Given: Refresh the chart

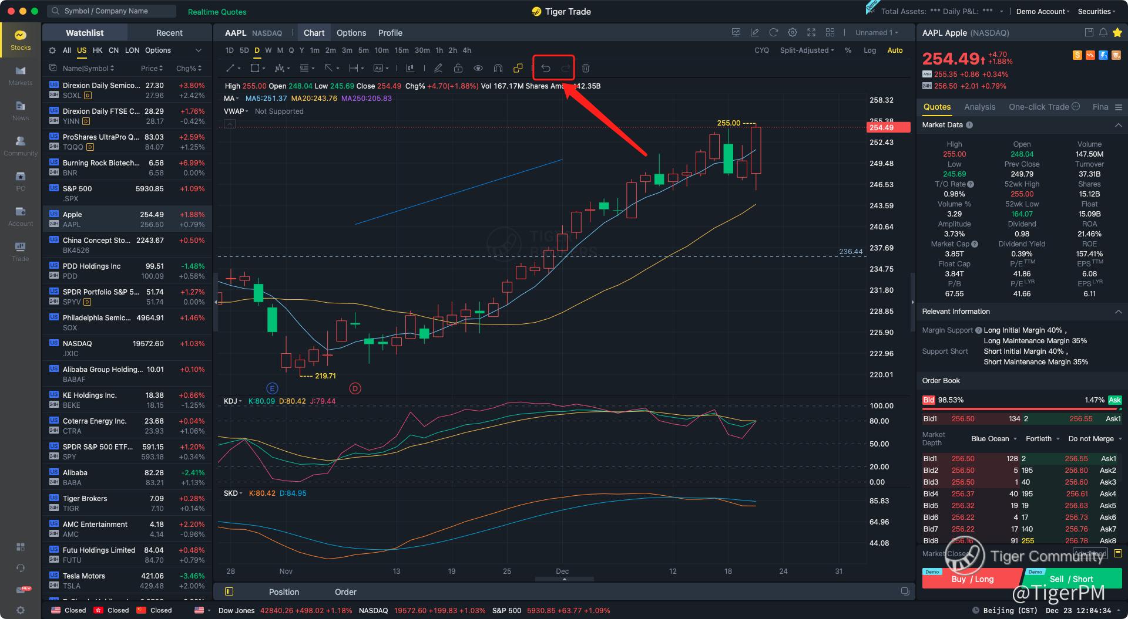Looking at the screenshot, I should click(774, 32).
